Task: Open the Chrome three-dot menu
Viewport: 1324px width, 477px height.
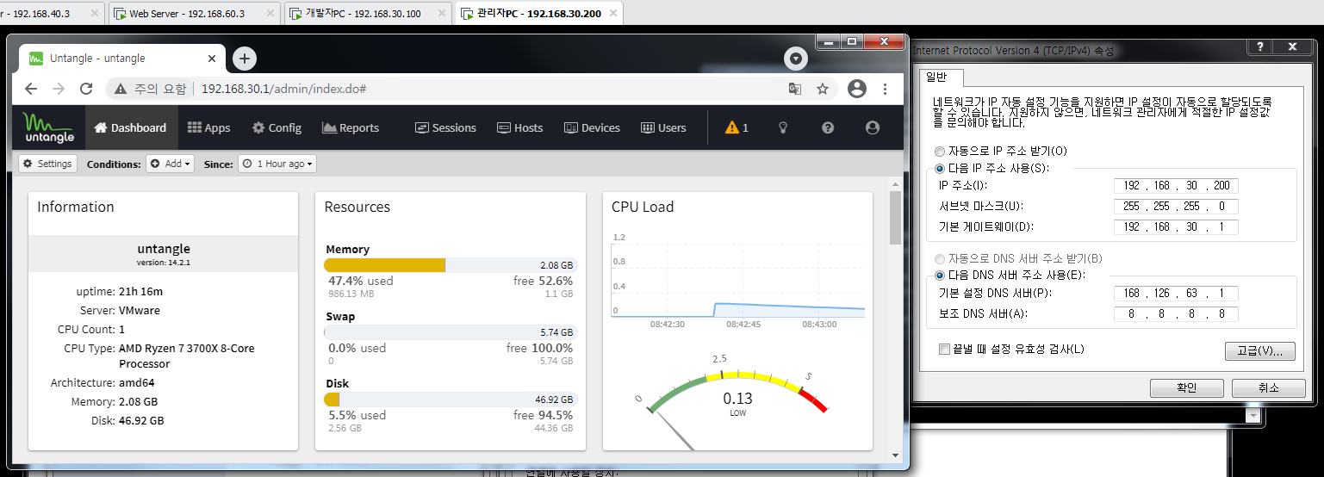Action: click(x=885, y=89)
